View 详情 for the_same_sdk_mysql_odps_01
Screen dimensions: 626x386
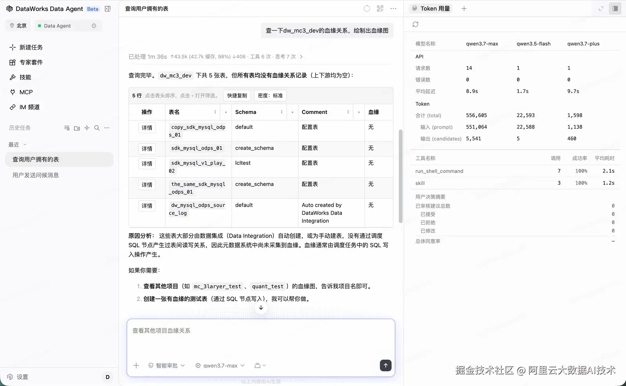click(x=147, y=185)
